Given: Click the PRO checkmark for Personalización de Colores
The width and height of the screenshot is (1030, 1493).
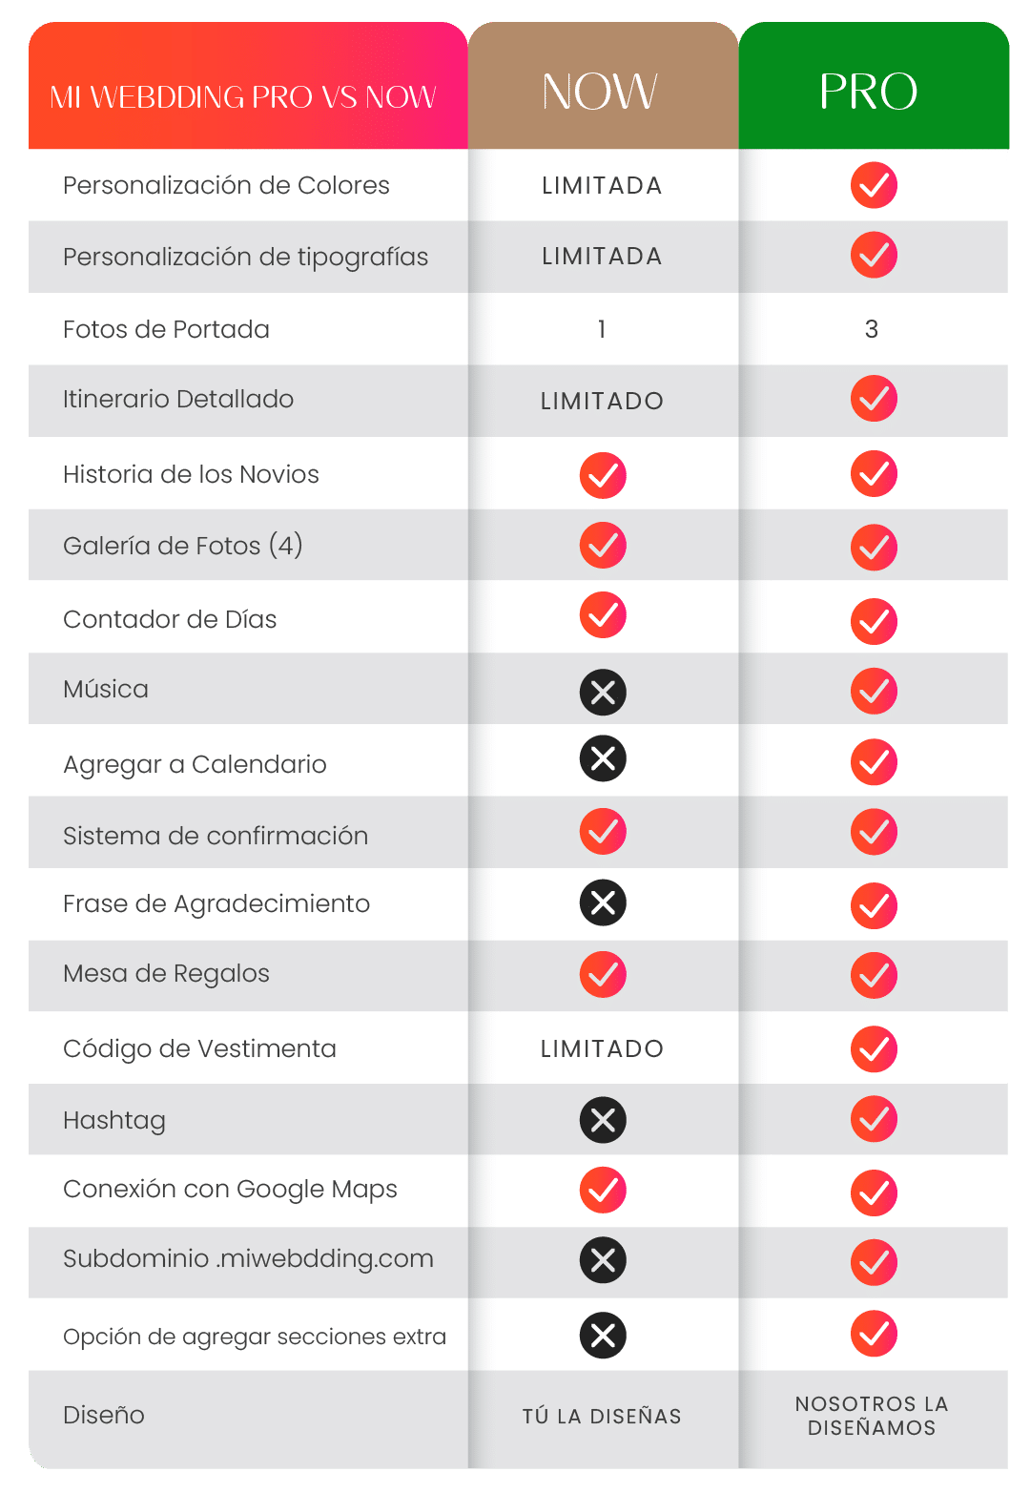Looking at the screenshot, I should [874, 185].
